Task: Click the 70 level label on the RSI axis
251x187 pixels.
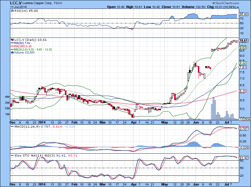Action: click(242, 19)
